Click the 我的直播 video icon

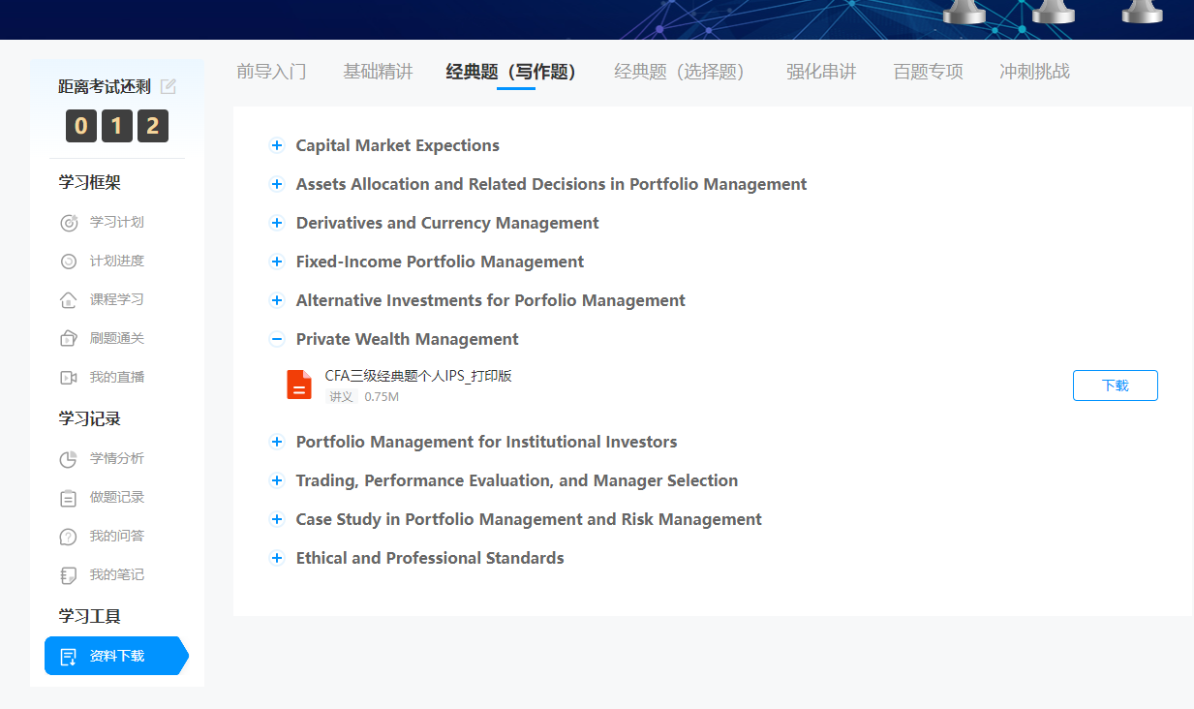(x=69, y=378)
